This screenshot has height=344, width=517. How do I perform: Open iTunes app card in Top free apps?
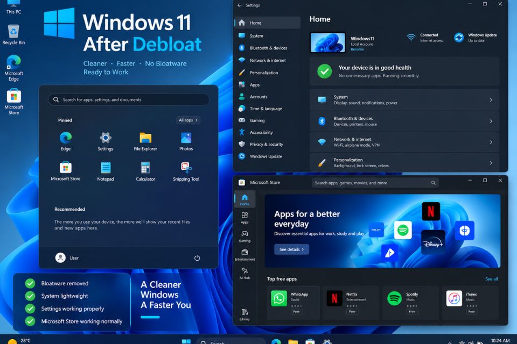[470, 302]
